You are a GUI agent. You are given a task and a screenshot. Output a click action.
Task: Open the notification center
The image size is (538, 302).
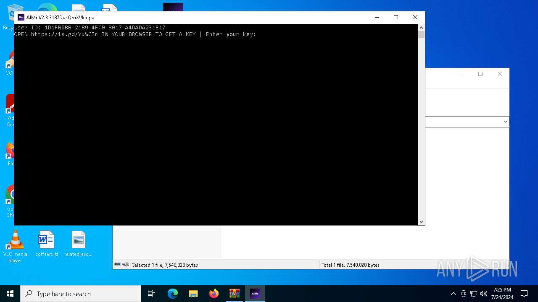tap(524, 294)
